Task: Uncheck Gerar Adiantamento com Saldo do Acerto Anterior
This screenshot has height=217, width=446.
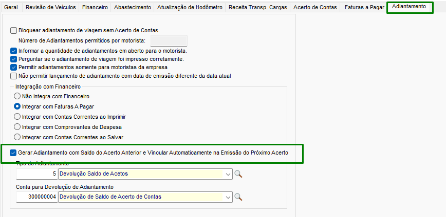Action: click(13, 153)
